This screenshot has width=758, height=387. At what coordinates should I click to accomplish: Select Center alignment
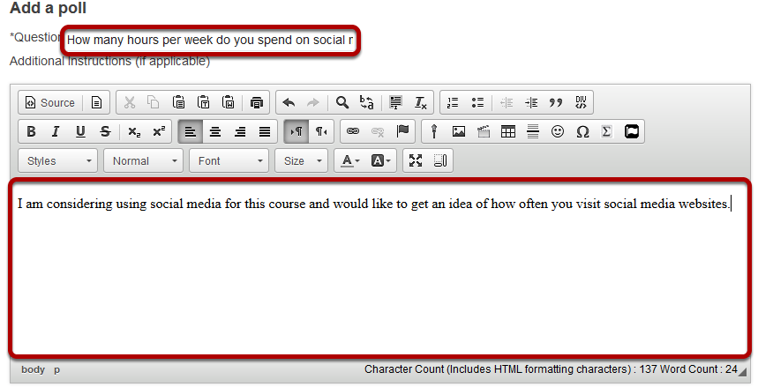215,131
